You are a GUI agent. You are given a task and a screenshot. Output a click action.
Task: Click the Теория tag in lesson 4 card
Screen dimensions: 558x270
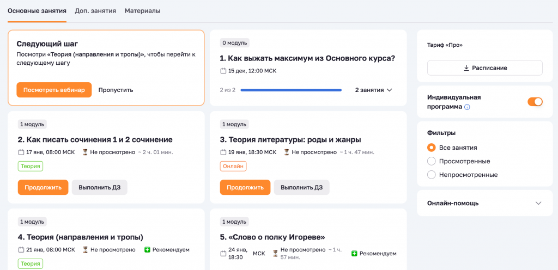point(31,263)
